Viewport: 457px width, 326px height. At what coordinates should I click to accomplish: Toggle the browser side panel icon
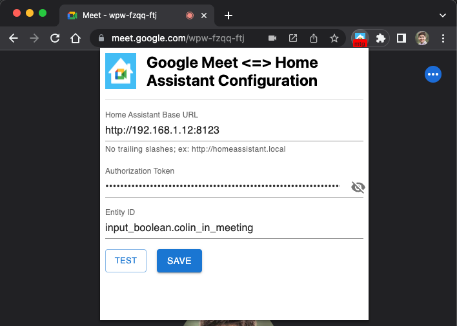(401, 38)
